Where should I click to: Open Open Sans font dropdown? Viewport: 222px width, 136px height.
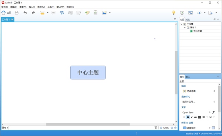(196, 112)
